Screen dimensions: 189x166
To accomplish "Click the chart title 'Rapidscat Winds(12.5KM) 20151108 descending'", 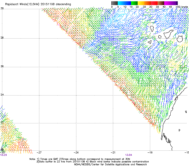I will [38, 4].
